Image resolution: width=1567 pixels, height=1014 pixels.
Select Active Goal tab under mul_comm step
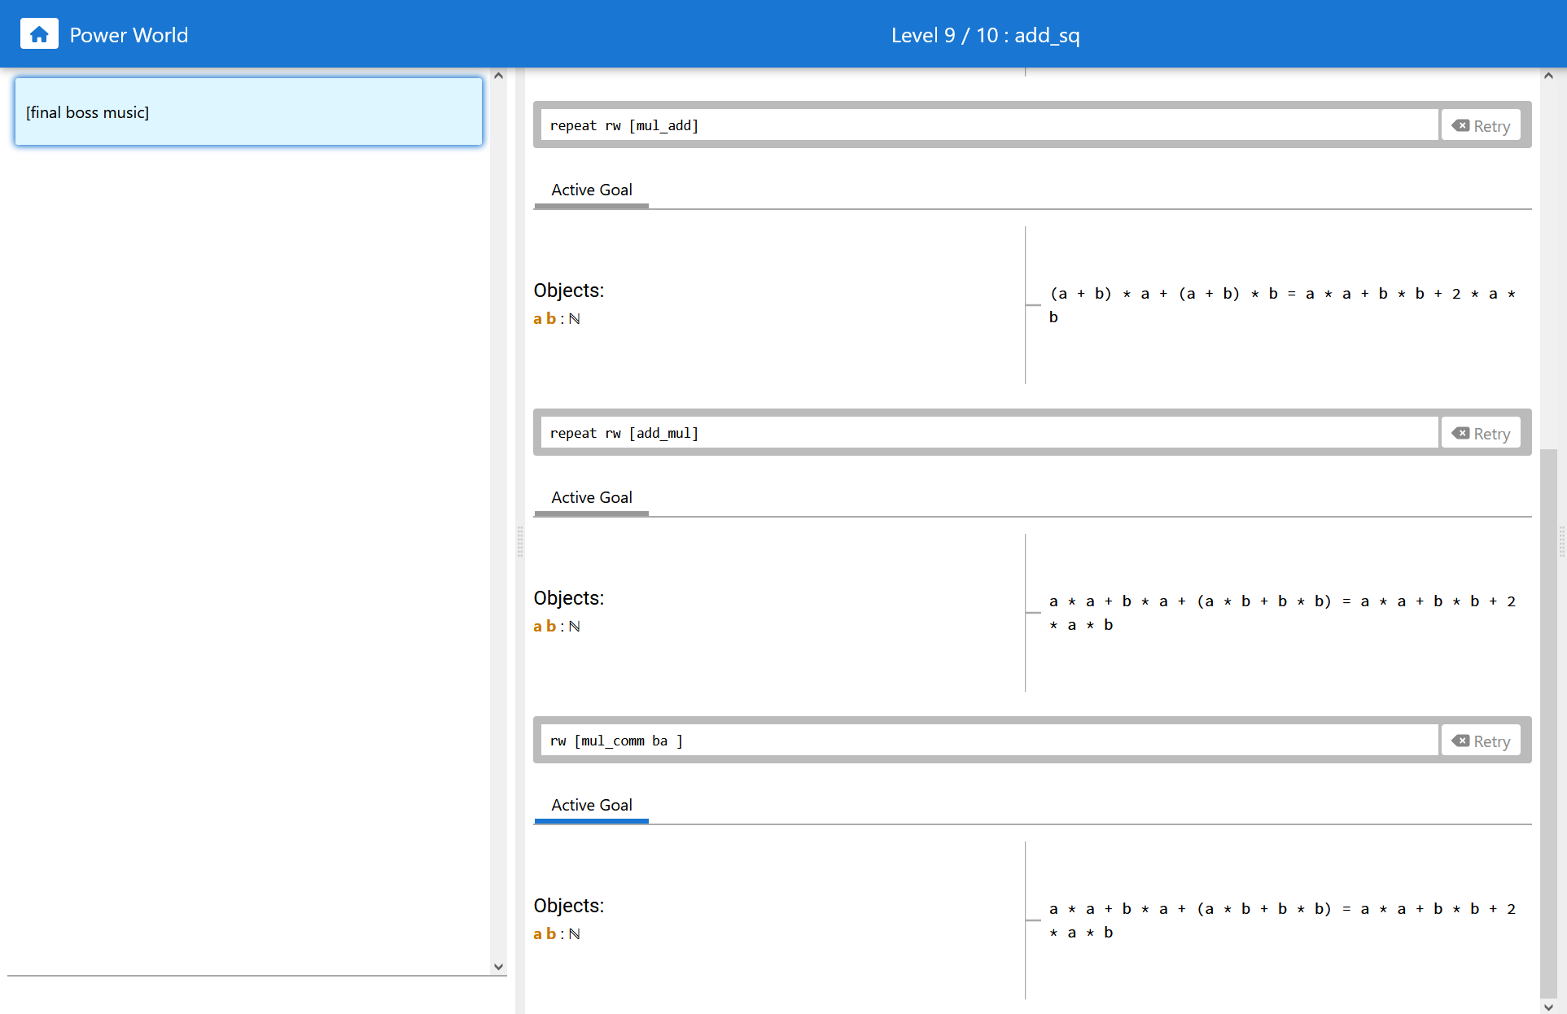pos(591,805)
